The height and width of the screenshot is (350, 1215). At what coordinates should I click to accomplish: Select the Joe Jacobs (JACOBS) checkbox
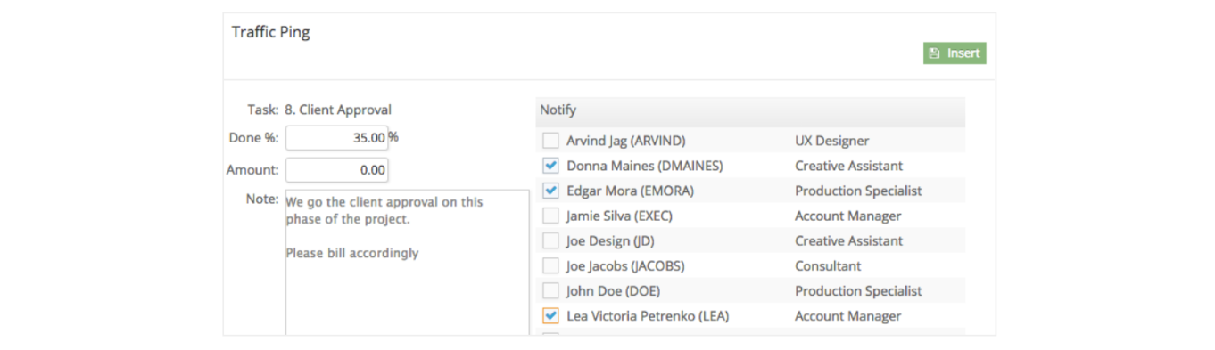click(550, 265)
